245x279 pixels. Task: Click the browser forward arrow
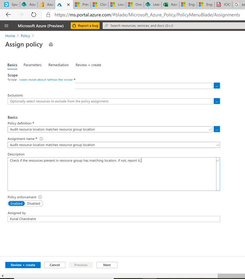(x=21, y=15)
